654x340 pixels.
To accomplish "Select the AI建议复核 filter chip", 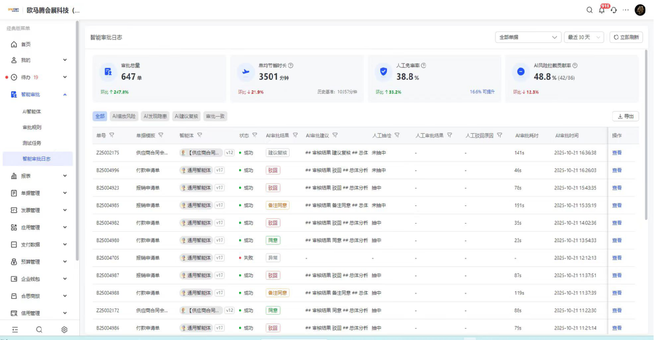I will point(186,116).
